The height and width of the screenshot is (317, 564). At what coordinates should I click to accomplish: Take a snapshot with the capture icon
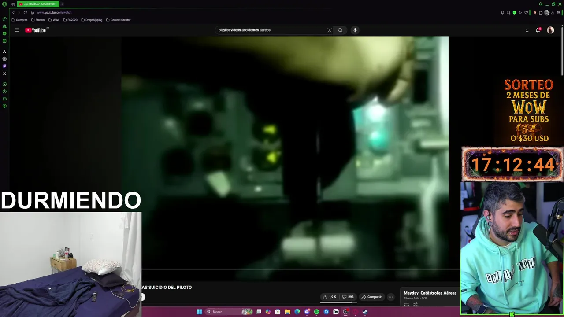pyautogui.click(x=508, y=13)
